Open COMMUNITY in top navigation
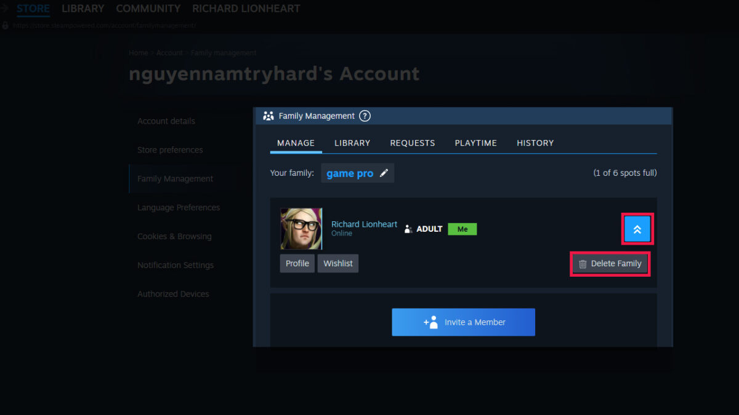The height and width of the screenshot is (415, 739). 148,9
